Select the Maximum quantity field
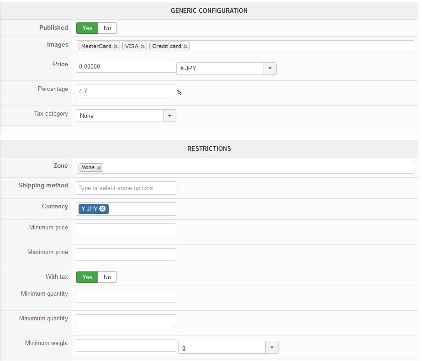Screen dimensions: 422x361 [x=126, y=321]
